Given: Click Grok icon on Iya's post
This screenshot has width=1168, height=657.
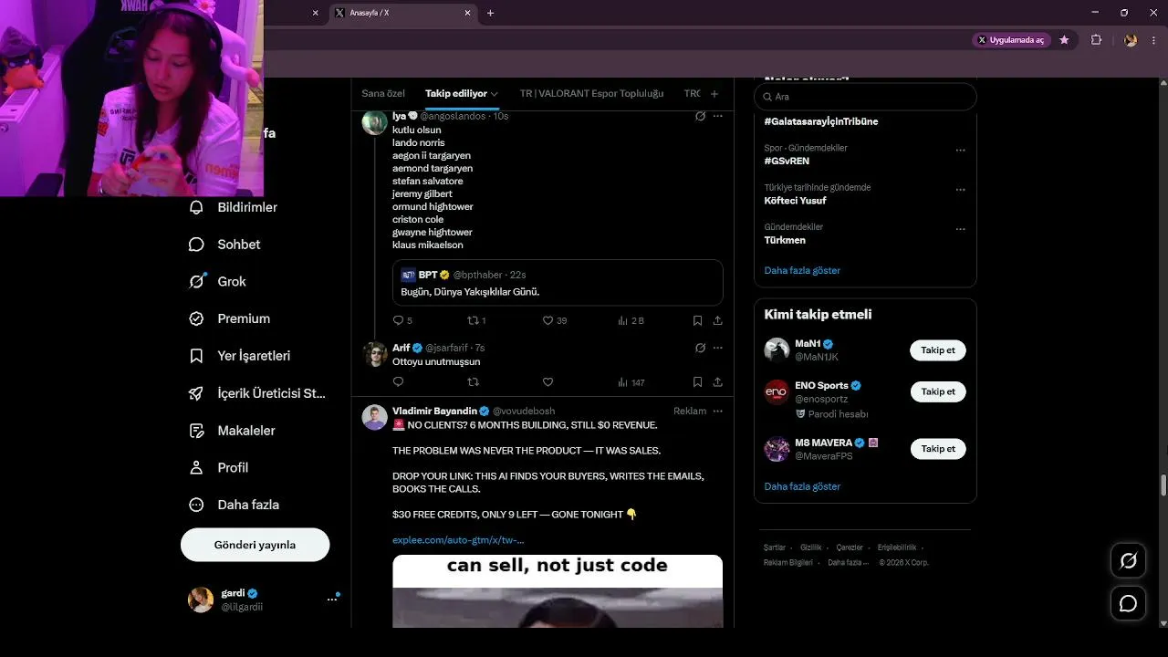Looking at the screenshot, I should point(700,117).
